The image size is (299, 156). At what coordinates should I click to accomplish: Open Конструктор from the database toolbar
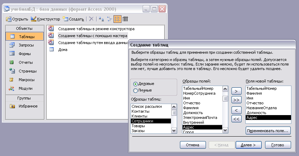click(x=45, y=19)
